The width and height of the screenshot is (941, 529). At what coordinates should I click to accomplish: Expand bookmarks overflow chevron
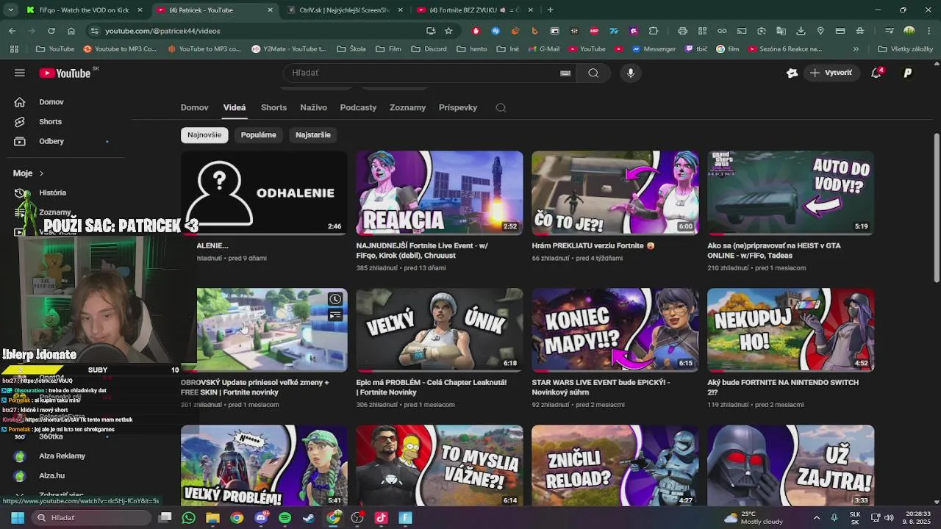856,48
